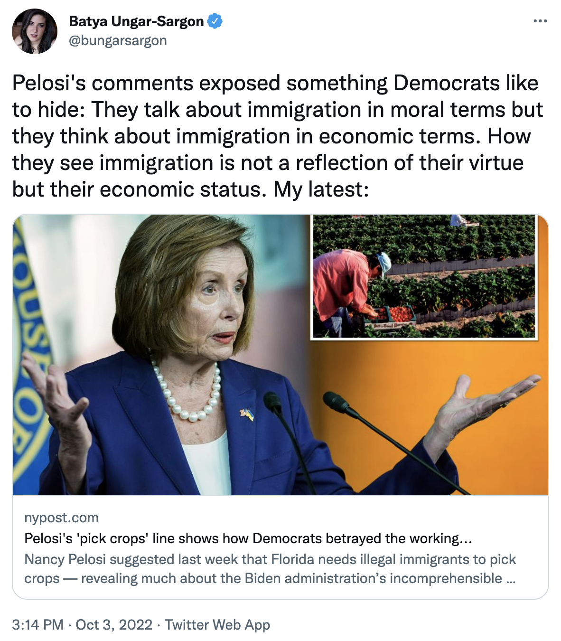Click the raised hand over orange background

pos(484,404)
